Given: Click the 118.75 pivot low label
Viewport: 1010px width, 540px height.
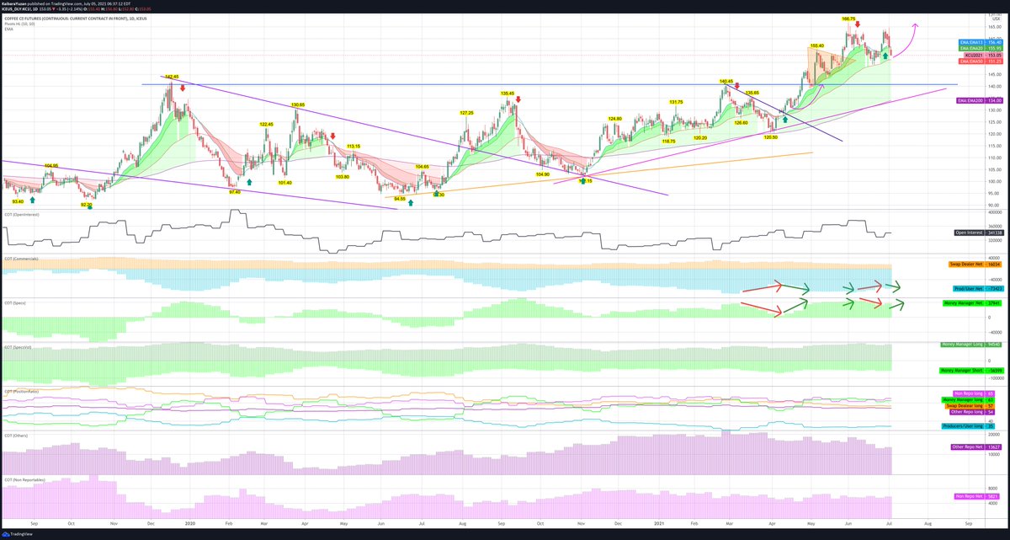Looking at the screenshot, I should pos(669,141).
